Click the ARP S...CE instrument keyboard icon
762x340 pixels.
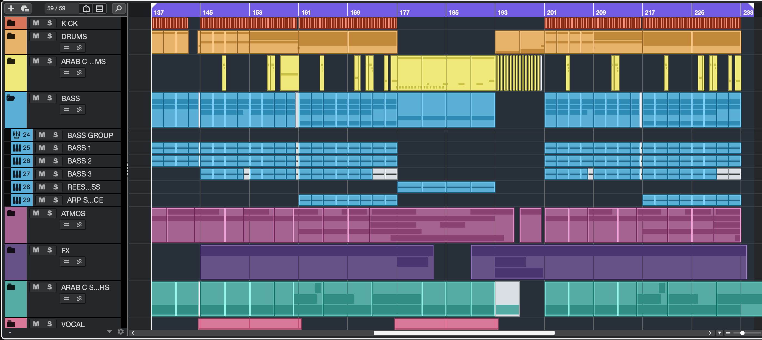tap(17, 200)
